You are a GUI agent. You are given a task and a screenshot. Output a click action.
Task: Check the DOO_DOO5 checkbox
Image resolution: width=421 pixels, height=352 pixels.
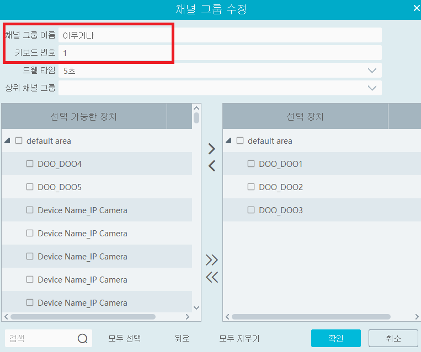30,187
